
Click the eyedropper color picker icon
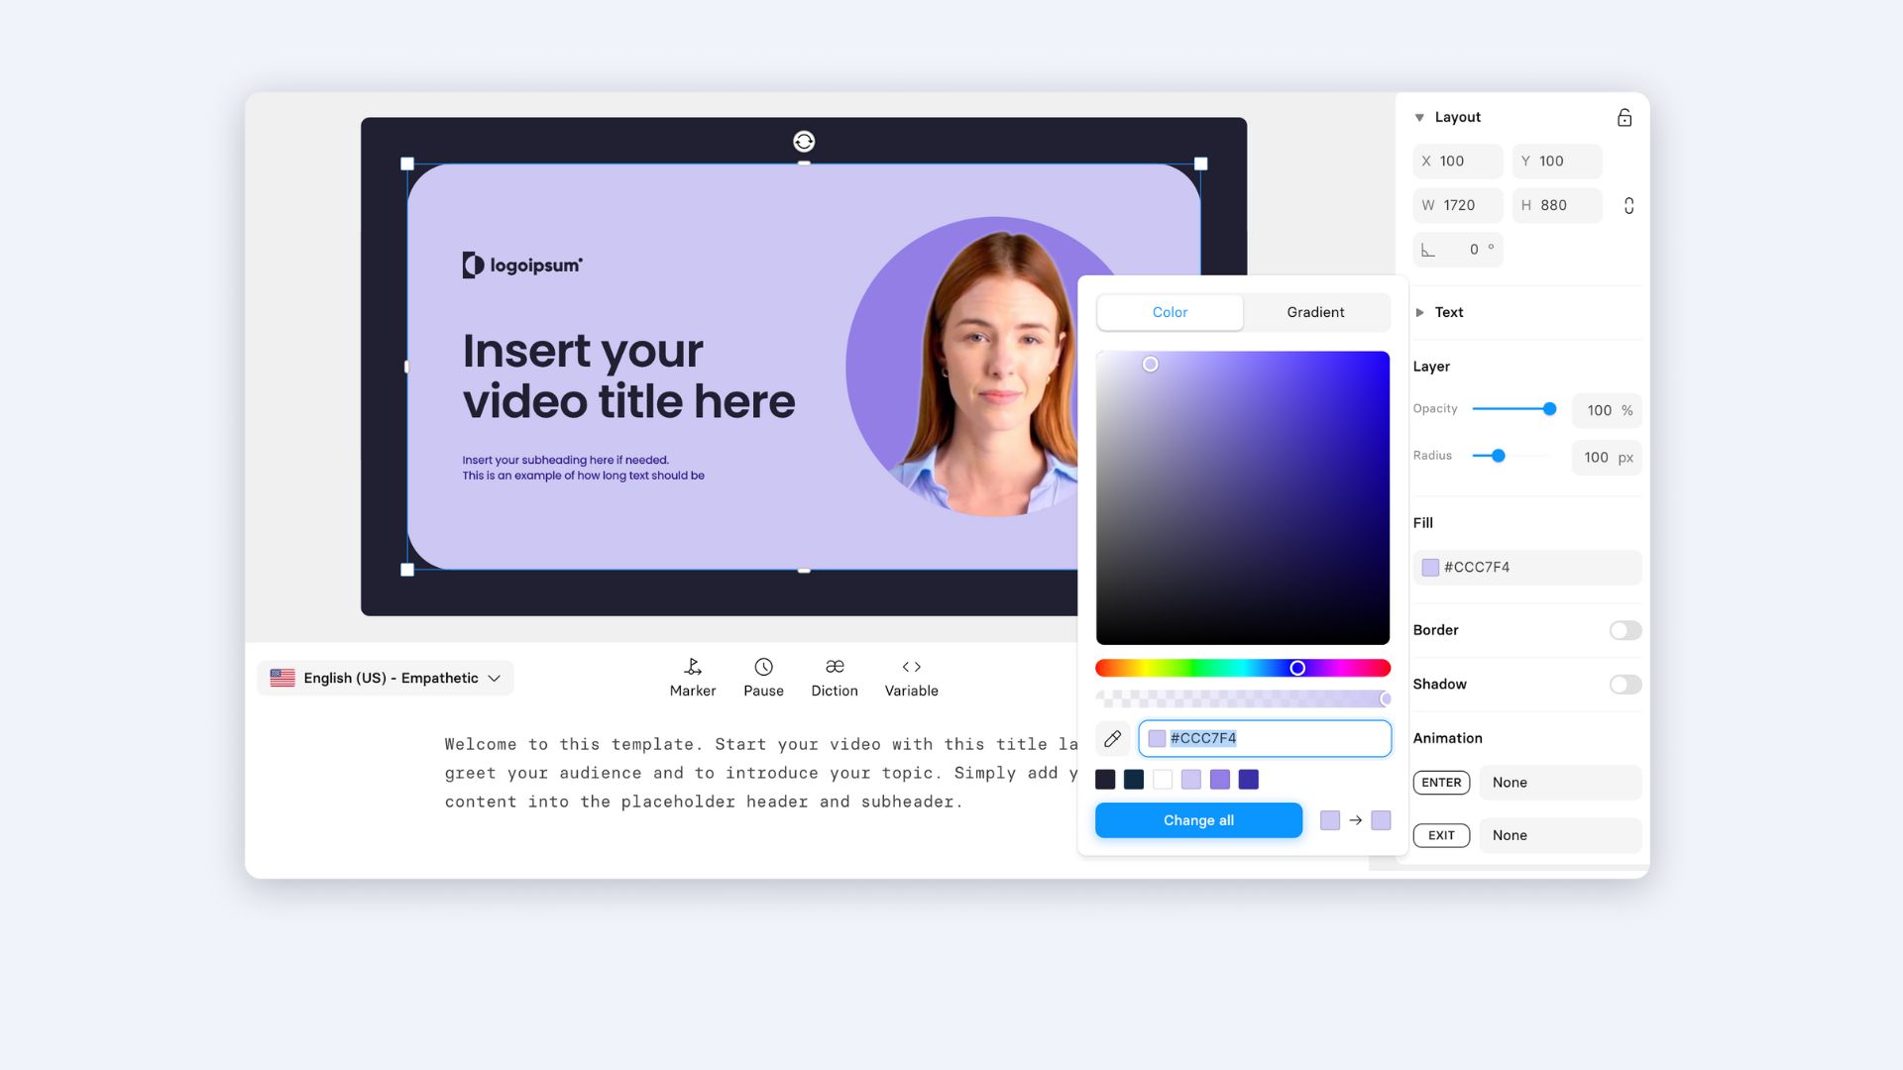tap(1112, 739)
